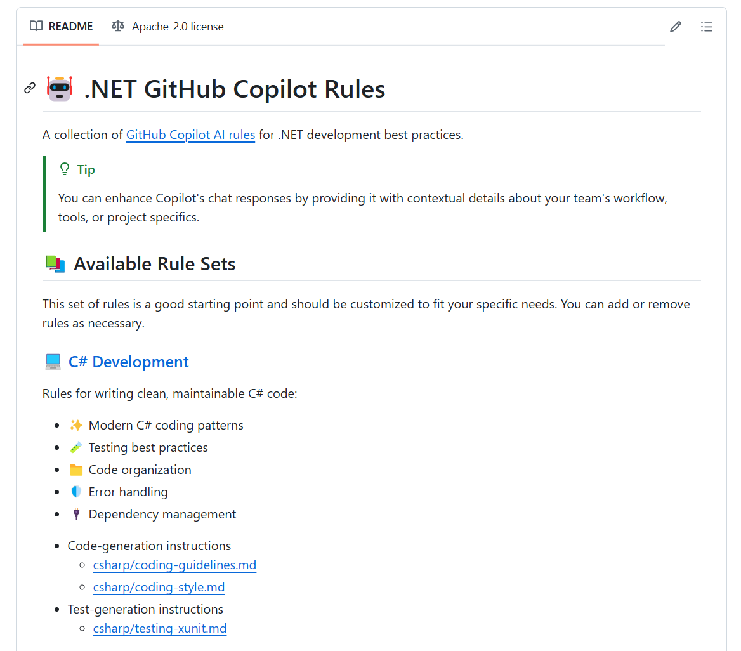Click the .NET GitHub Copilot Rules heading

coord(234,89)
